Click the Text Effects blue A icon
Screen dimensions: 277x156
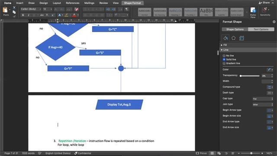tap(60, 15)
